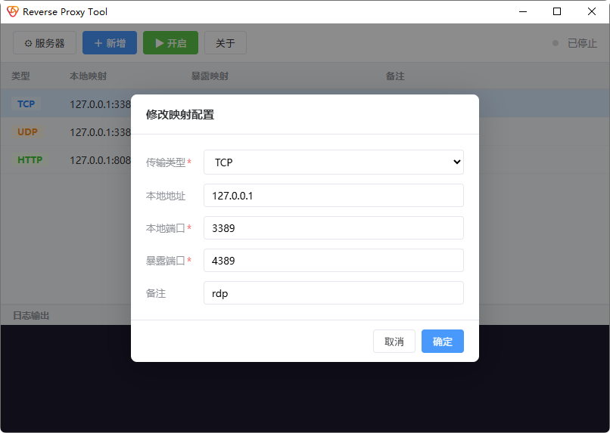This screenshot has height=433, width=610.
Task: Click the plus icon in 新增 button
Action: click(x=98, y=43)
